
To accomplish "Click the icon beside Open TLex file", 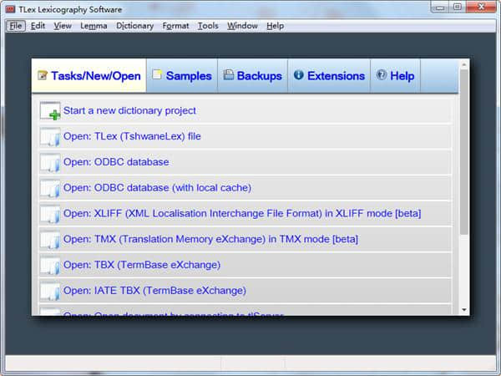I will click(50, 136).
